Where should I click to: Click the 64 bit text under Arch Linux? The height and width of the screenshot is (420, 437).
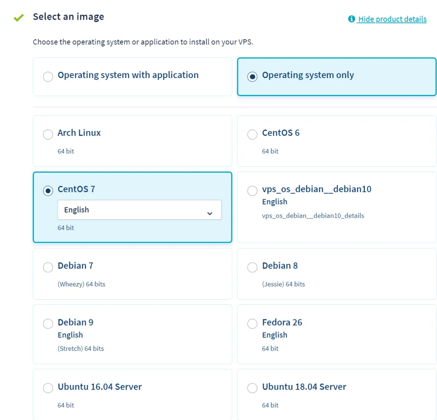(66, 151)
